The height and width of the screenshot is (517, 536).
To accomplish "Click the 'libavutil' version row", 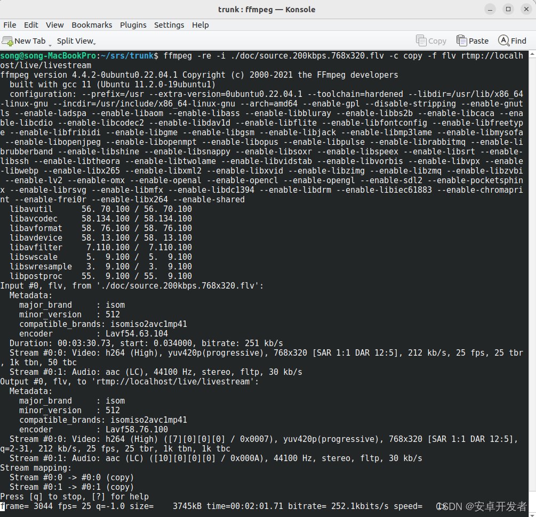I will coord(101,209).
